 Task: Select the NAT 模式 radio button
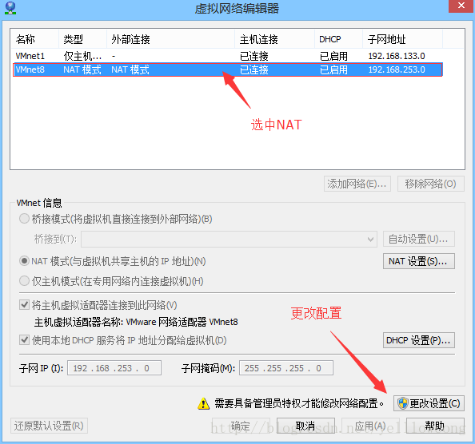click(x=24, y=260)
